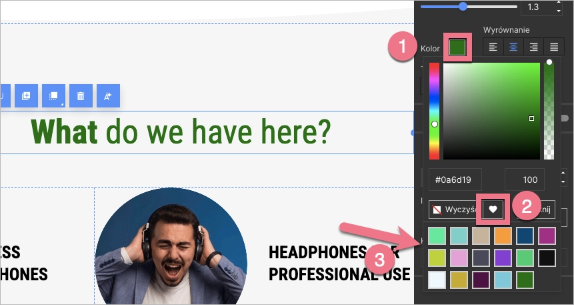This screenshot has height=305, width=574.
Task: Open the Kolor swatch picker
Action: coord(457,47)
